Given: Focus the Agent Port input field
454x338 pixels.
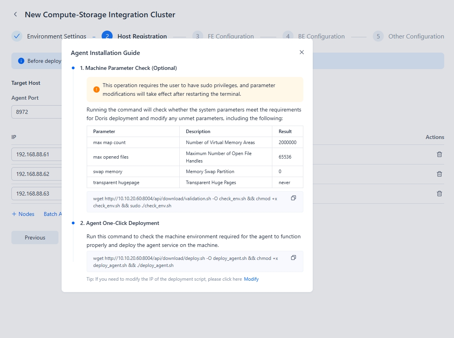Looking at the screenshot, I should [x=37, y=112].
